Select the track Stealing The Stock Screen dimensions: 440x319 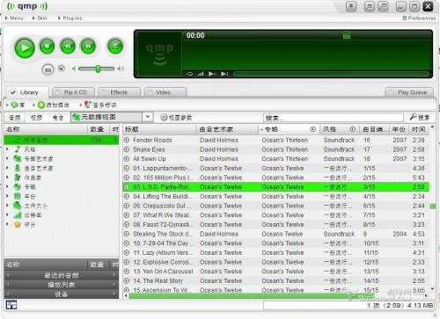tap(275, 234)
